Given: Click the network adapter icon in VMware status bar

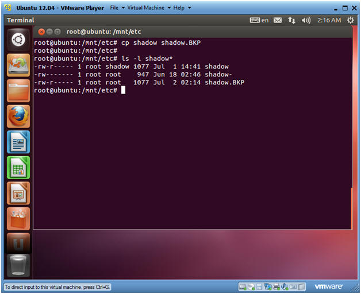Looking at the screenshot, I should 268,287.
